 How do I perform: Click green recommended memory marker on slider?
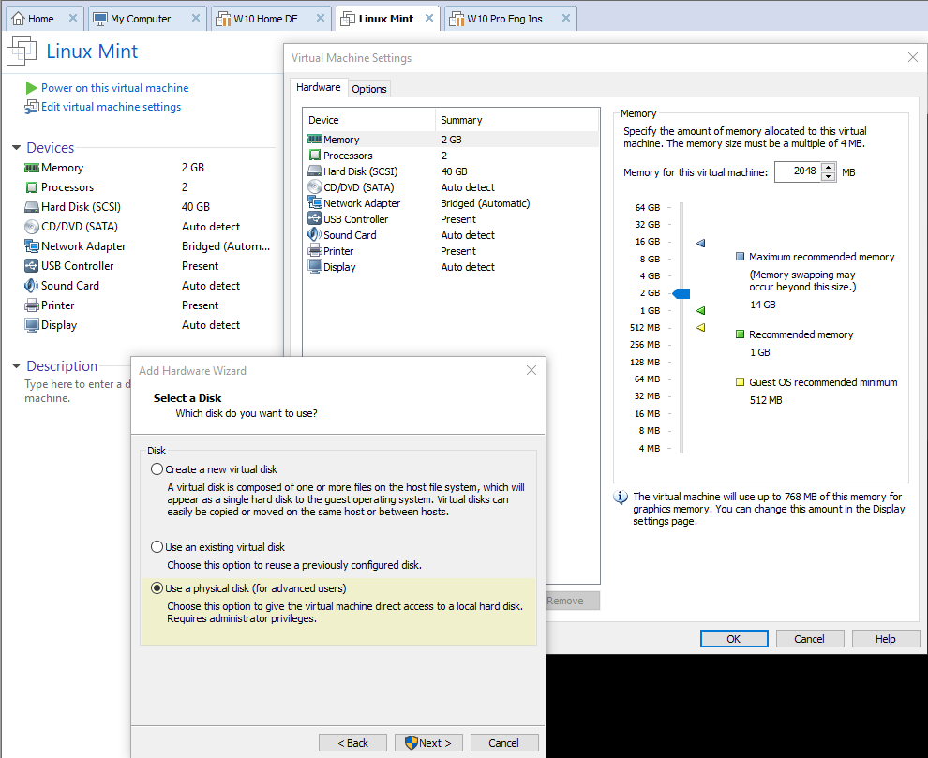701,311
